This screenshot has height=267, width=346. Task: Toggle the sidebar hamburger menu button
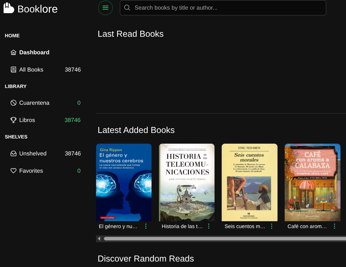[x=105, y=8]
